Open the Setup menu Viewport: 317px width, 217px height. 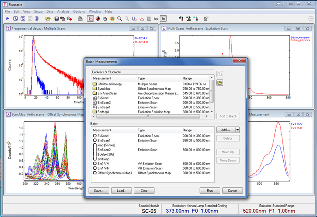pyautogui.click(x=38, y=11)
